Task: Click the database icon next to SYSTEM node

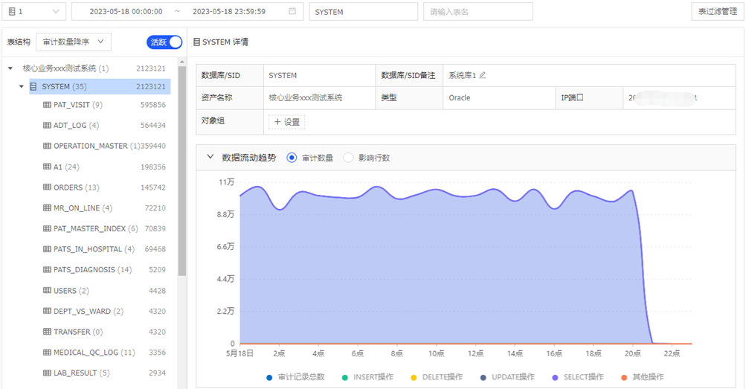Action: tap(33, 86)
